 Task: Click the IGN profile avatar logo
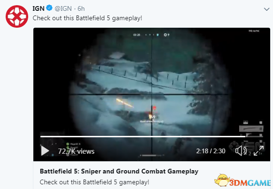(x=17, y=16)
